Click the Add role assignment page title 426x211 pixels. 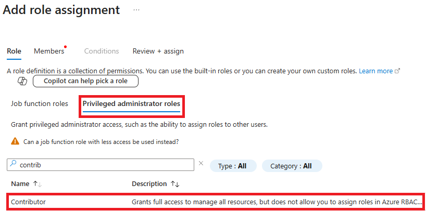click(x=61, y=10)
